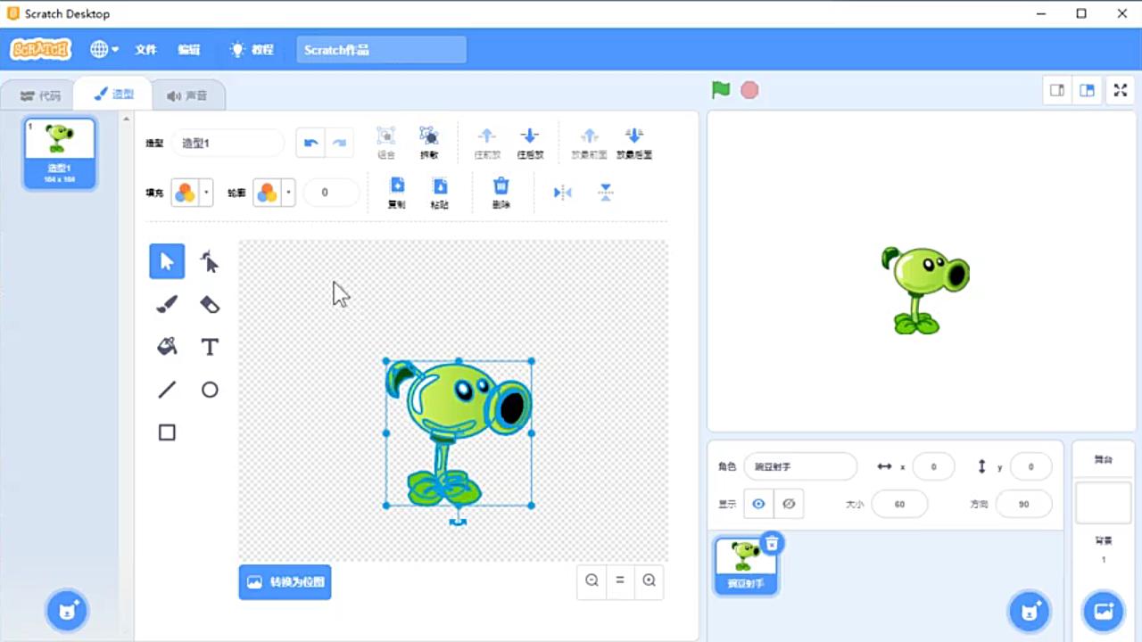Click the Undo arrow button
This screenshot has height=642, width=1142.
310,143
